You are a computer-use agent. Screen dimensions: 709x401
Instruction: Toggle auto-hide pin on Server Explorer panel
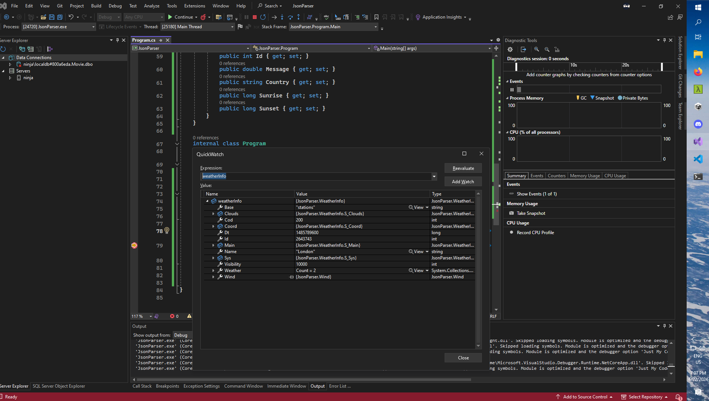[x=117, y=40]
